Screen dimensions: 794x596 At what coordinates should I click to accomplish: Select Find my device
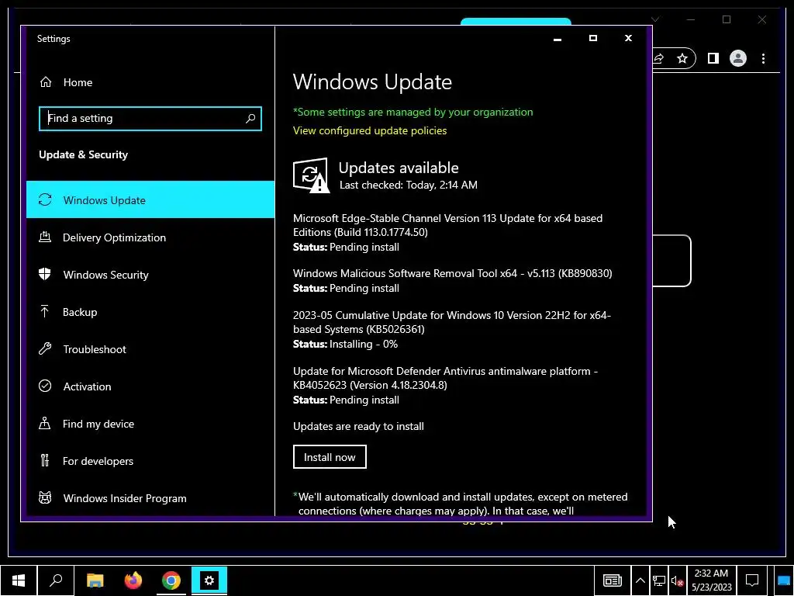pyautogui.click(x=150, y=424)
